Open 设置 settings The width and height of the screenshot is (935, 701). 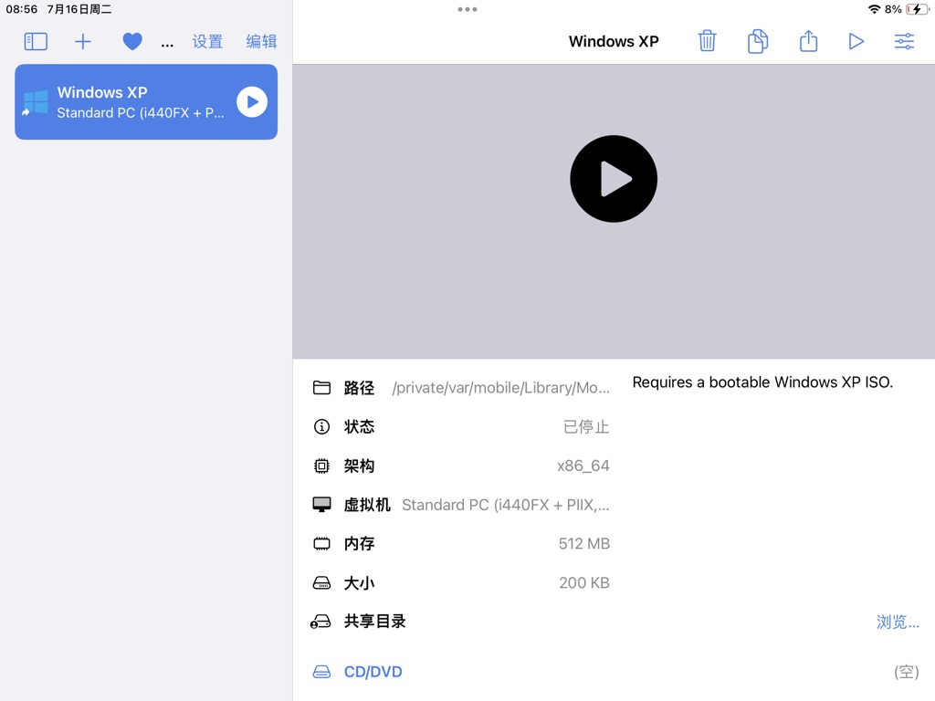[207, 41]
